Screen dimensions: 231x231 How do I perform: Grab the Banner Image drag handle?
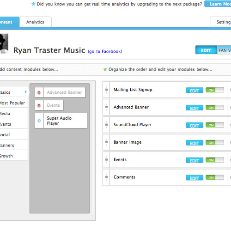(106, 142)
